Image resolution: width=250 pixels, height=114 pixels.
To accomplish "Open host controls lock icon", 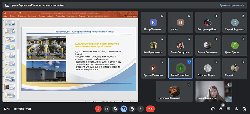I will coord(244,109).
